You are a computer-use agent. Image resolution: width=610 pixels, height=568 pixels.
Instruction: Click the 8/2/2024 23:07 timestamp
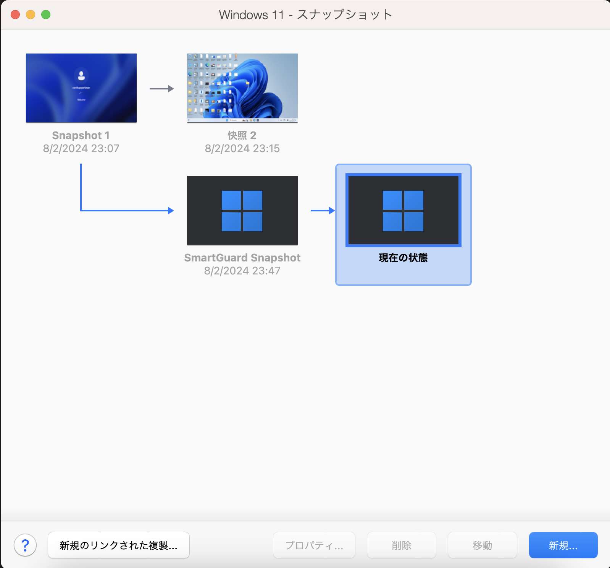pyautogui.click(x=81, y=148)
